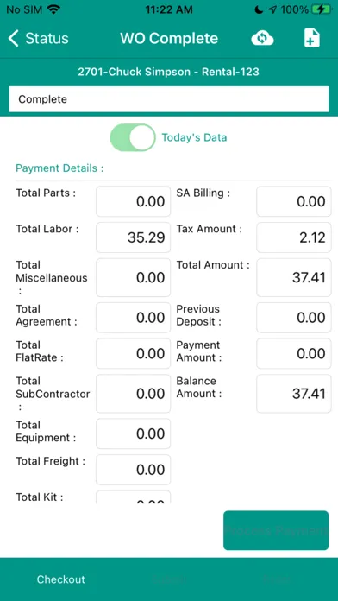Select the Total Agreement amount field
The image size is (338, 601).
click(x=133, y=318)
